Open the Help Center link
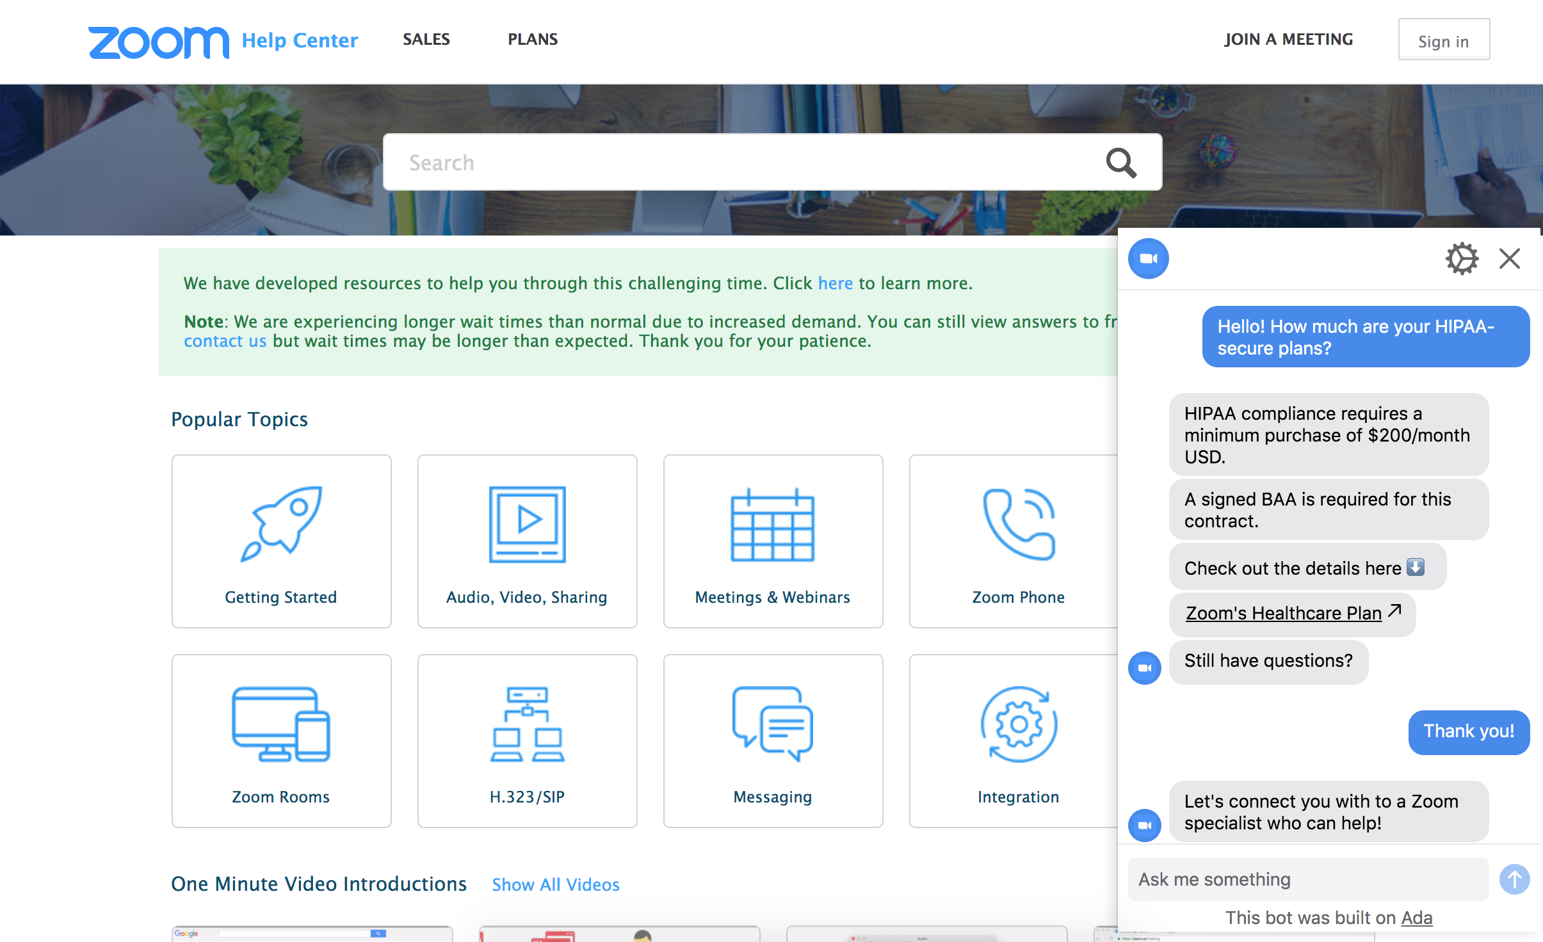This screenshot has width=1543, height=942. tap(300, 40)
